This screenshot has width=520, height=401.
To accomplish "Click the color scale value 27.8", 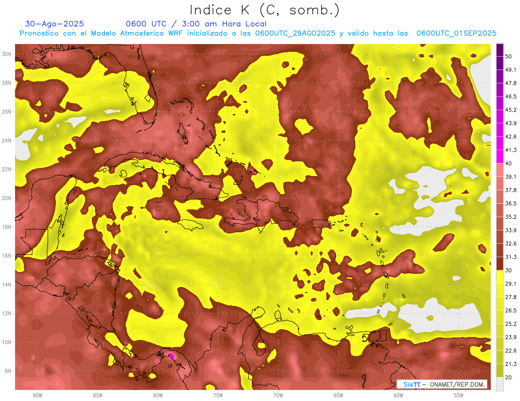I will tap(511, 297).
